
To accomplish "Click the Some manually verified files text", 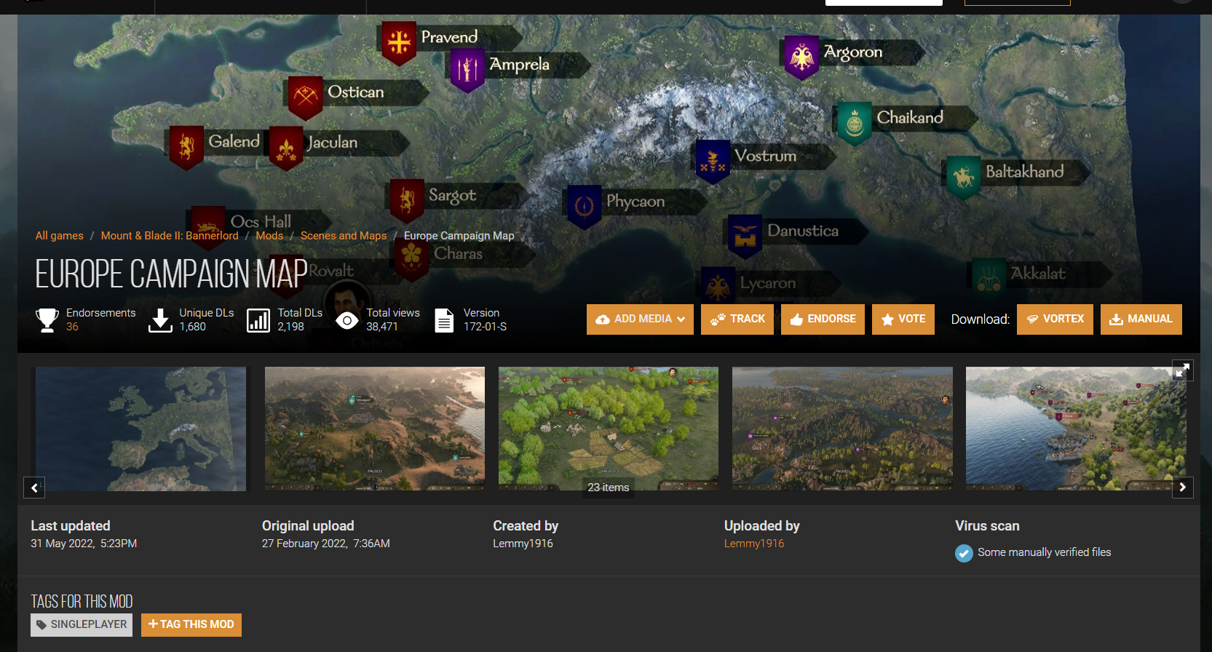I will pyautogui.click(x=1045, y=552).
